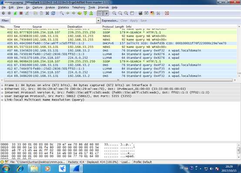The height and width of the screenshot is (173, 241).
Task: Open Windows Explorer folder from taskbar
Action: pos(34,169)
